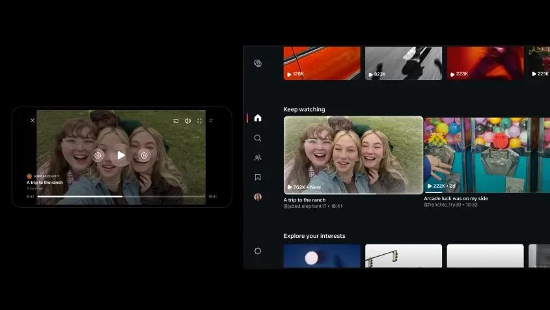Open the user avatar in the sidebar
The width and height of the screenshot is (550, 310).
tap(258, 197)
